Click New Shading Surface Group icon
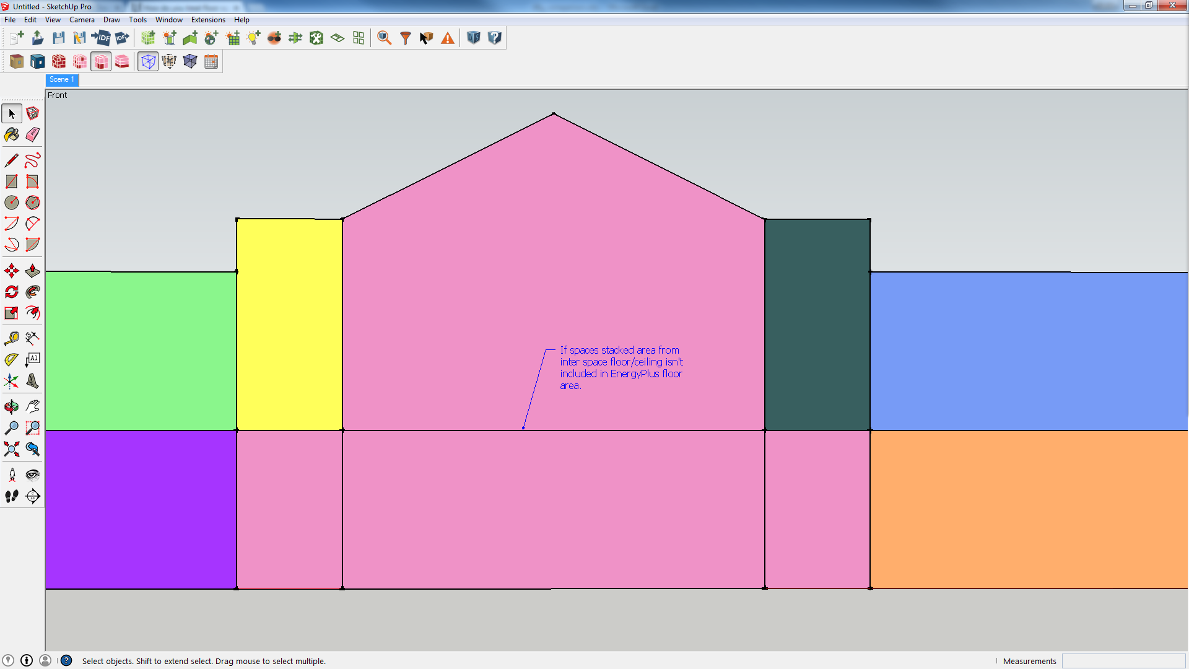The height and width of the screenshot is (669, 1189). tap(169, 38)
